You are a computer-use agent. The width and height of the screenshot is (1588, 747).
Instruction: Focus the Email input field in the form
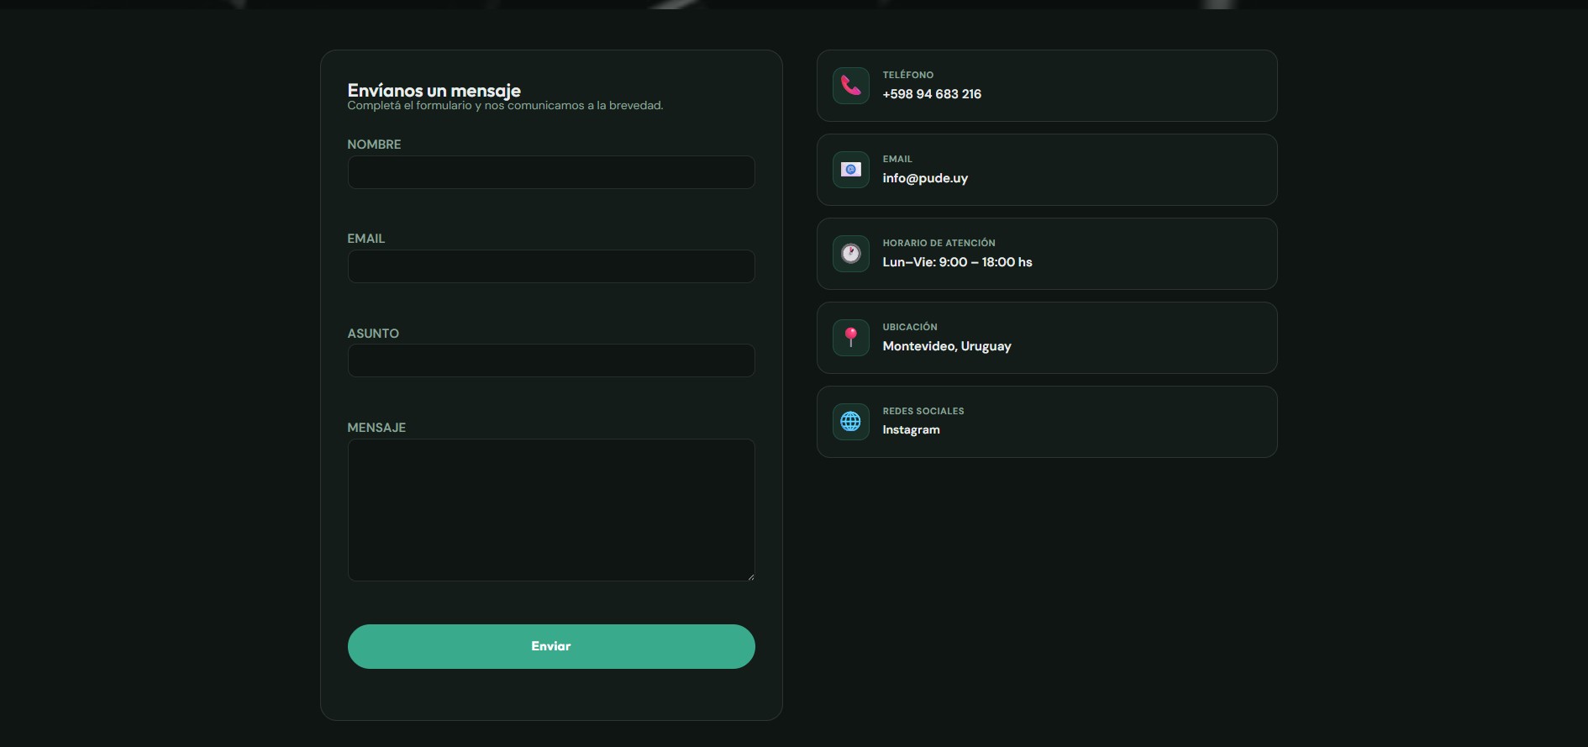[x=551, y=266]
